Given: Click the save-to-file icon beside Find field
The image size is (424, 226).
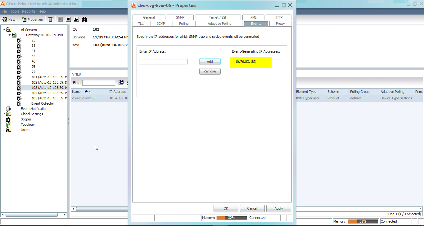Looking at the screenshot, I should click(121, 82).
